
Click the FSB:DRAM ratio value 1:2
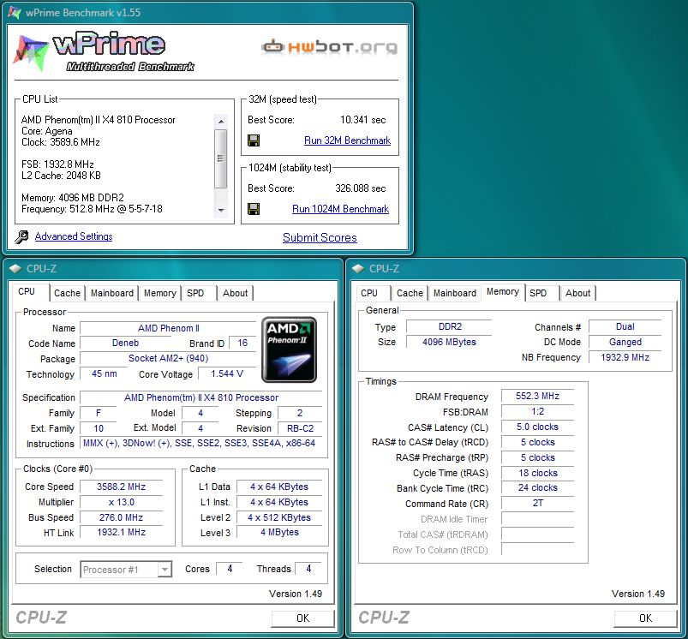[x=537, y=411]
